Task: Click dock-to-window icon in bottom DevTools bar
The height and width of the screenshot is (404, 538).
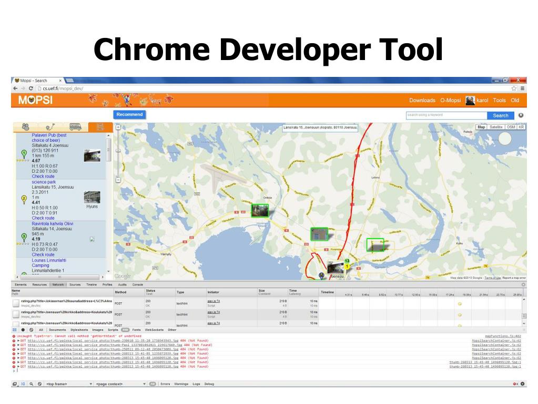Action: click(15, 384)
